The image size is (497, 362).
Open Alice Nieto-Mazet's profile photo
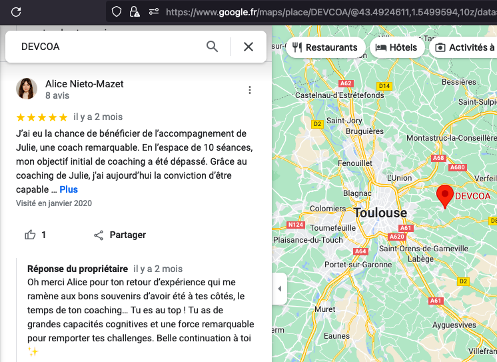[27, 89]
